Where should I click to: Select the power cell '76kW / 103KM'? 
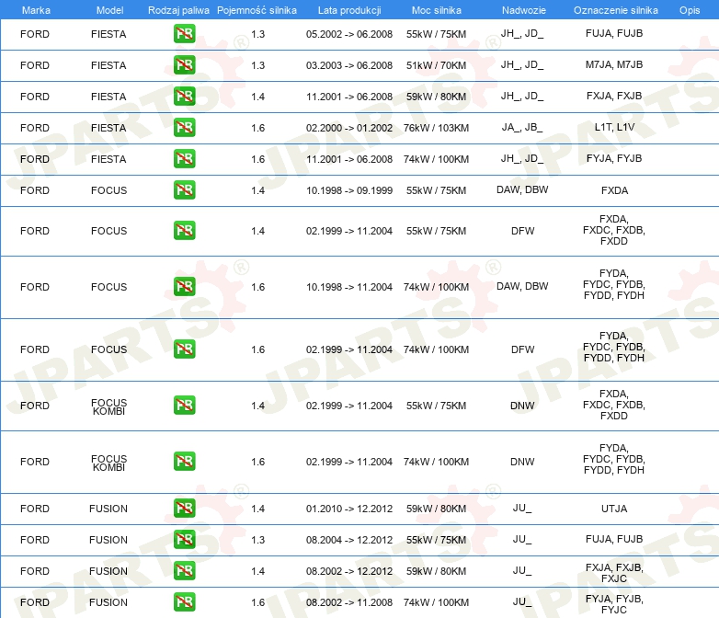pyautogui.click(x=436, y=128)
